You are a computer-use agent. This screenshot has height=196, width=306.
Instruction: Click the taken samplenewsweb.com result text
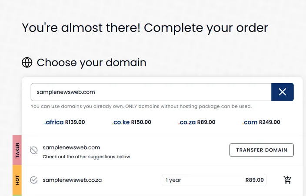point(71,147)
